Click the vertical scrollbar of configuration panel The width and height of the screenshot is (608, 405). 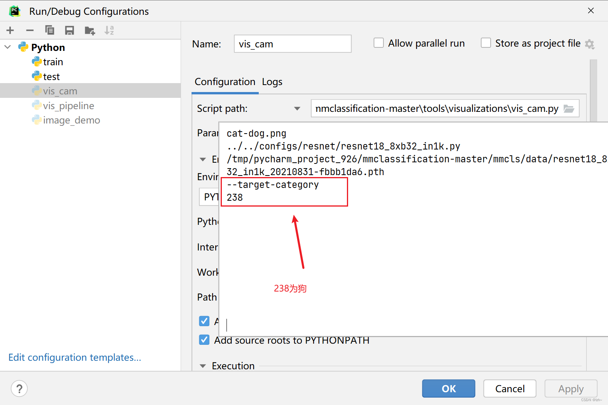(x=593, y=90)
